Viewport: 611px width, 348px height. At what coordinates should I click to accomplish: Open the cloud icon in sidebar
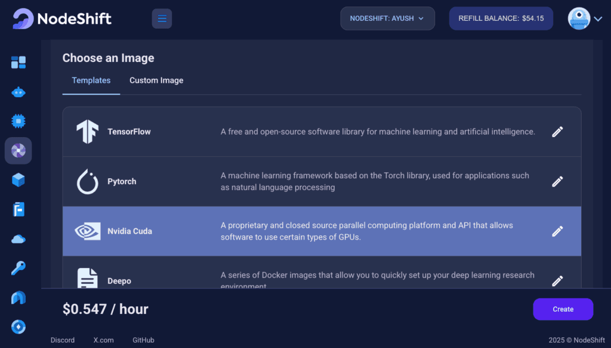[x=18, y=239]
